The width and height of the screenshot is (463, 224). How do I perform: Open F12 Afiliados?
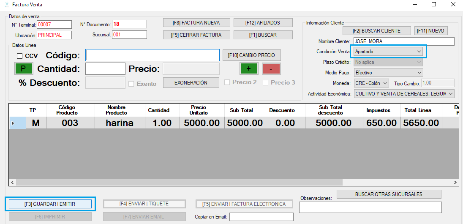click(x=263, y=23)
